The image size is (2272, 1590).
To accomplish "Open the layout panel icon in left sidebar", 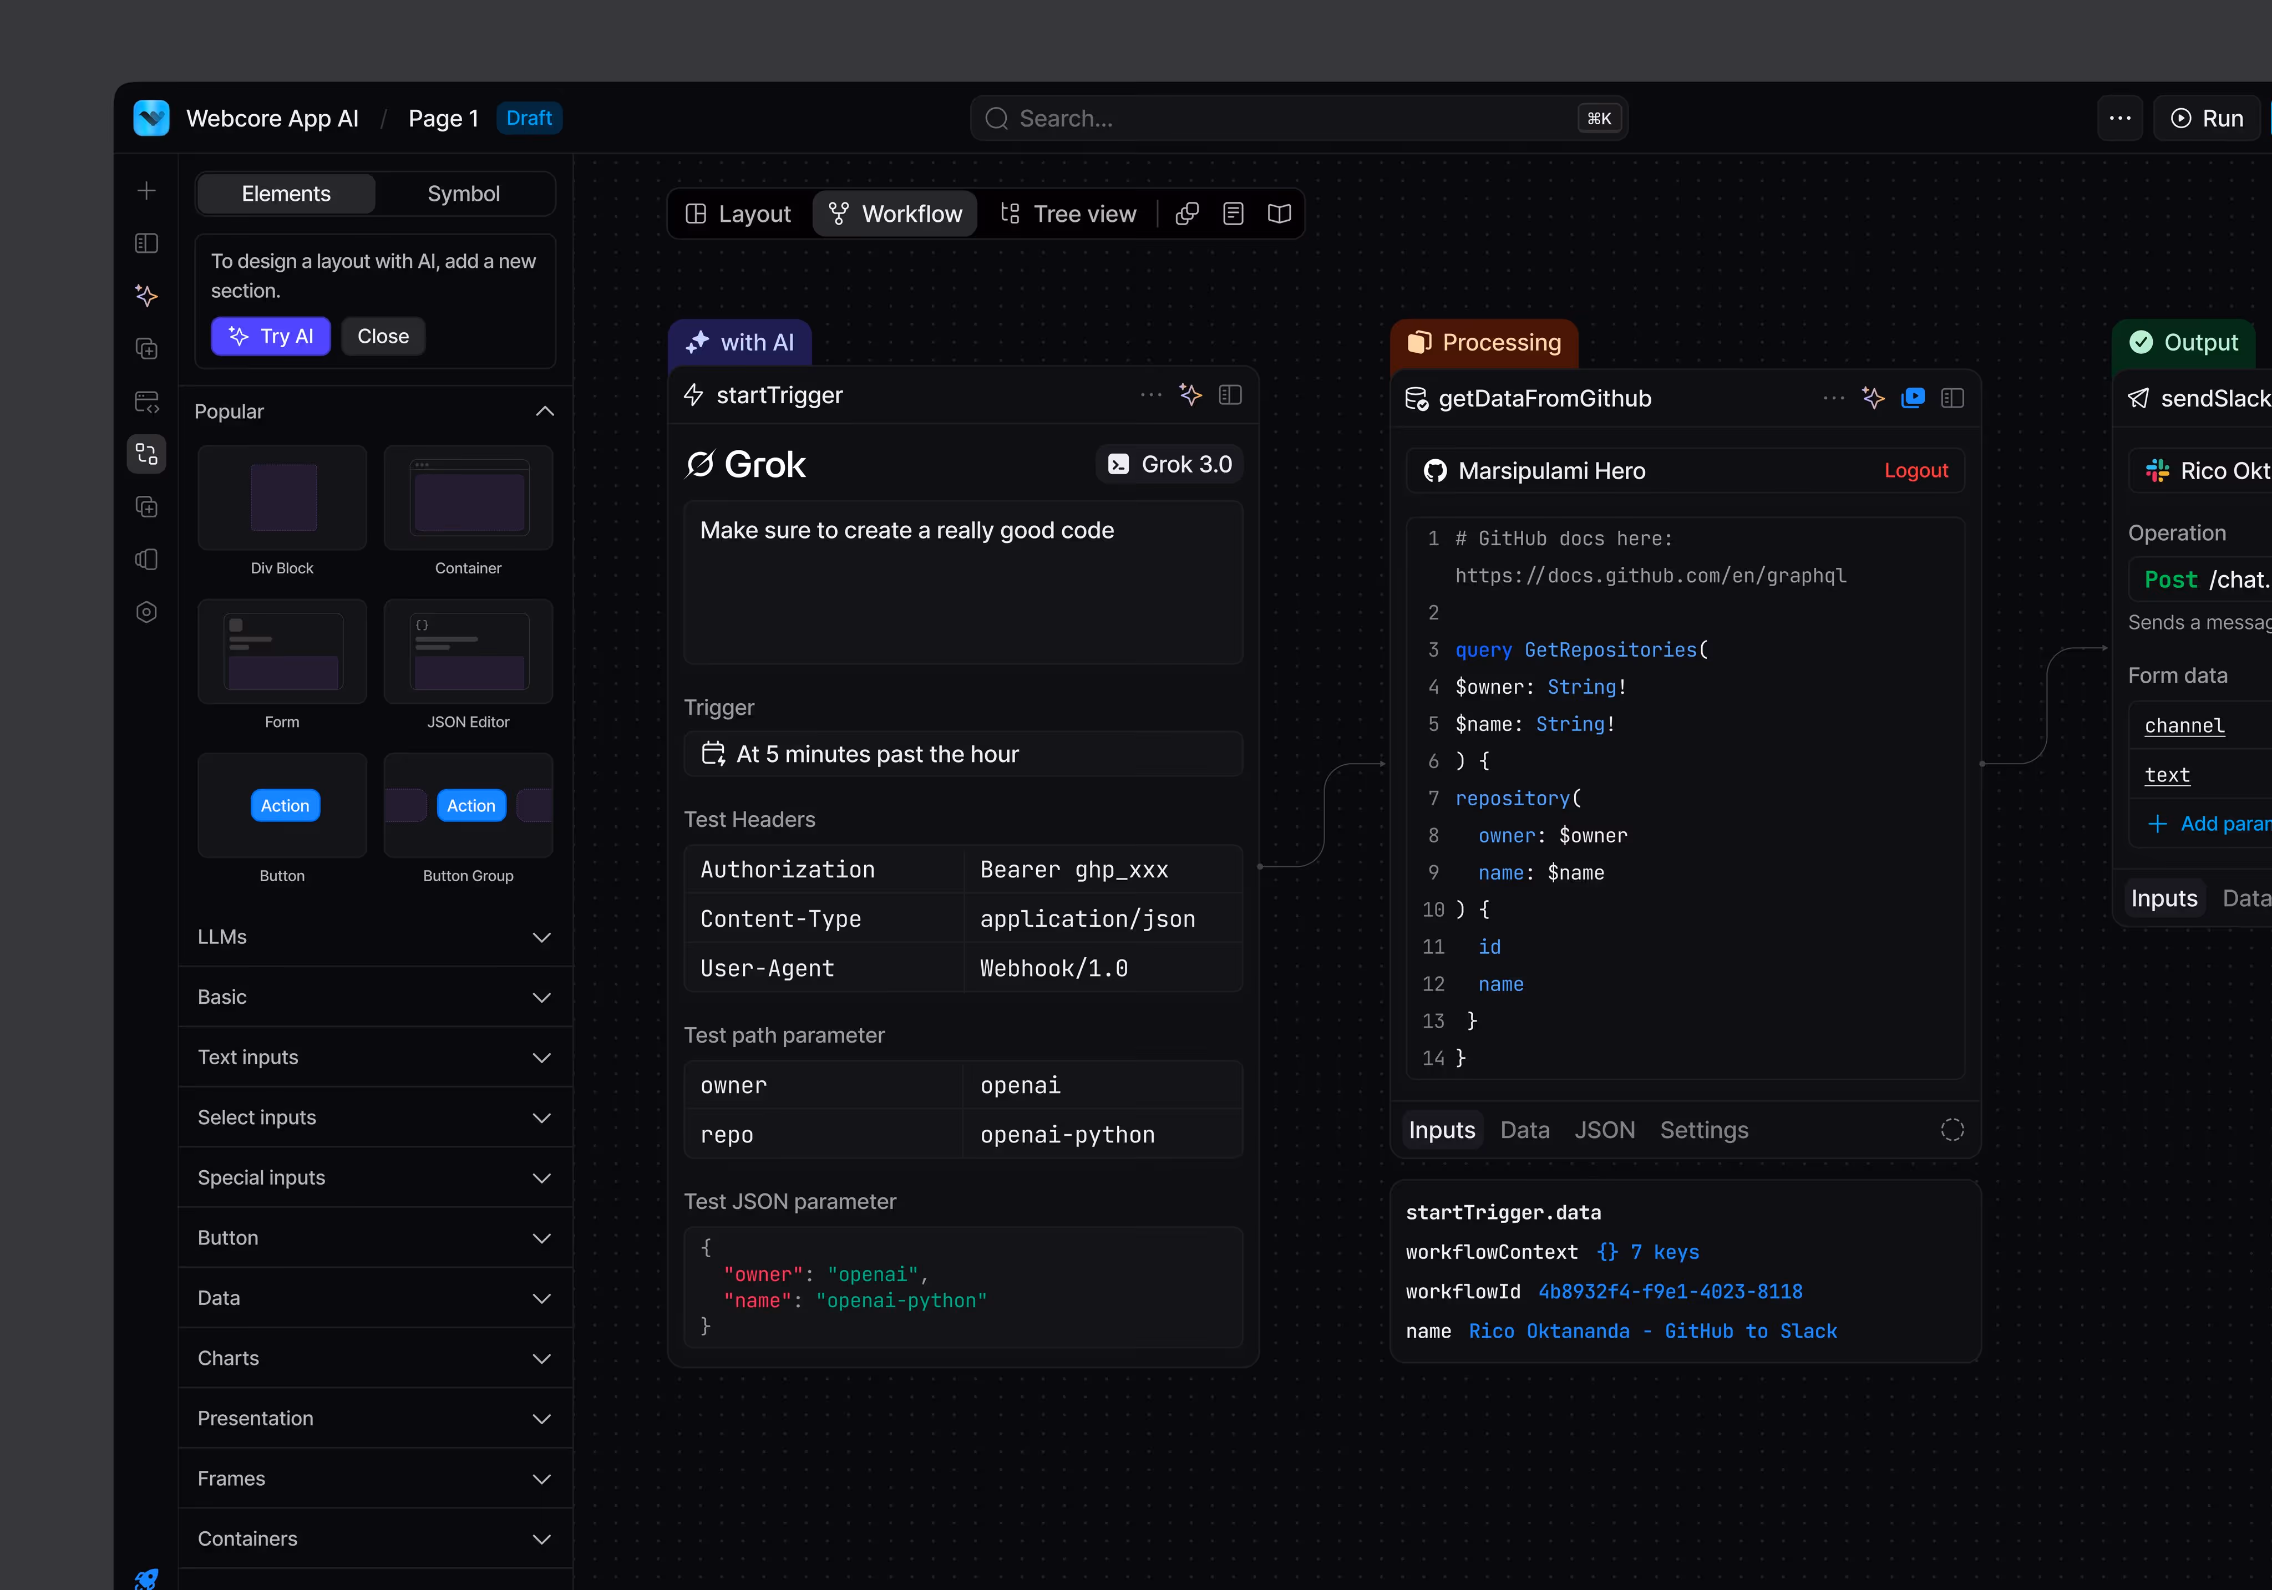I will tap(146, 243).
